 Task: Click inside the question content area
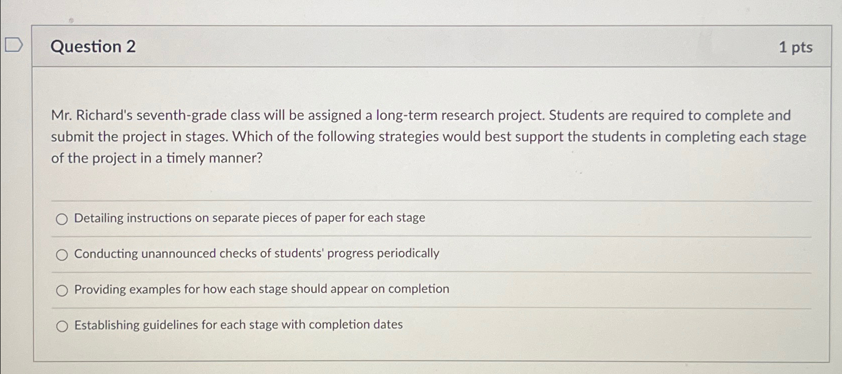420,180
